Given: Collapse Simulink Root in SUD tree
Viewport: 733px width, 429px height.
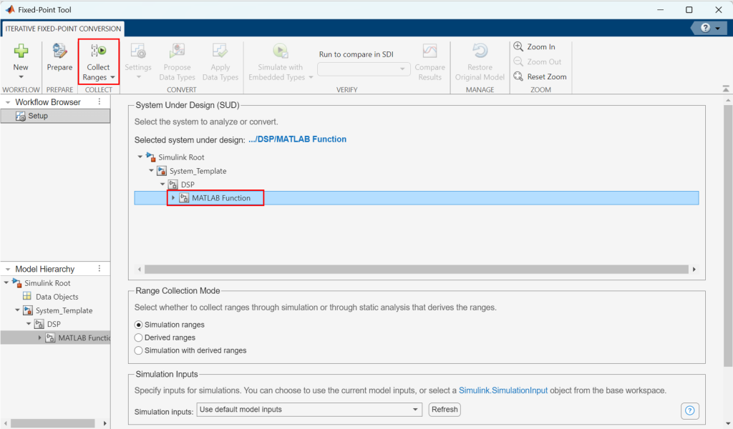Looking at the screenshot, I should tap(140, 157).
